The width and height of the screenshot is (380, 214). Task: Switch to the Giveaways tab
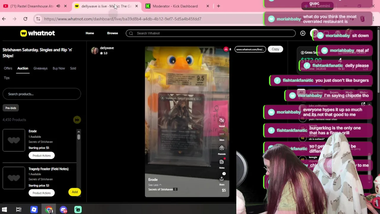[40, 68]
